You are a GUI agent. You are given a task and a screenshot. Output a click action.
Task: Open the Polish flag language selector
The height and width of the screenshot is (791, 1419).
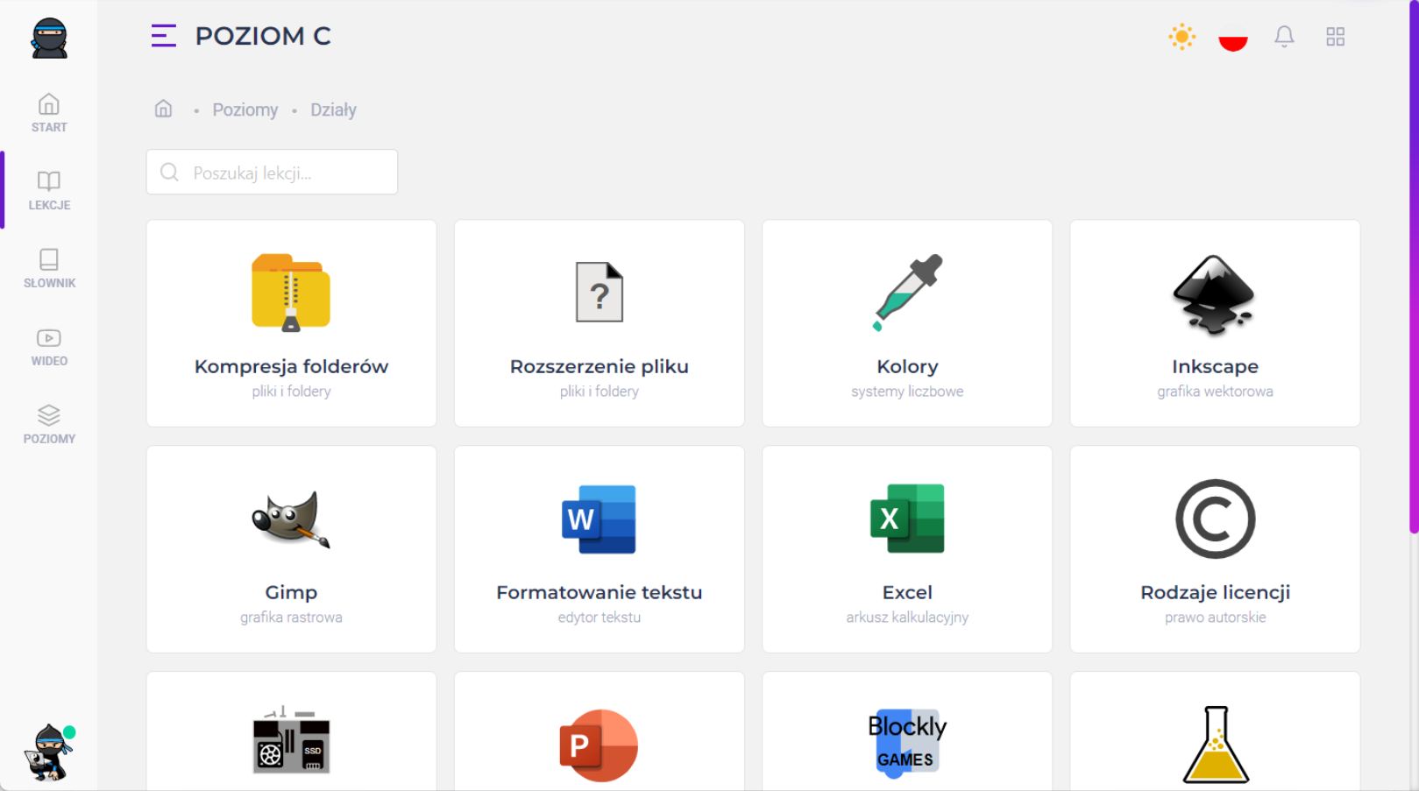point(1232,38)
